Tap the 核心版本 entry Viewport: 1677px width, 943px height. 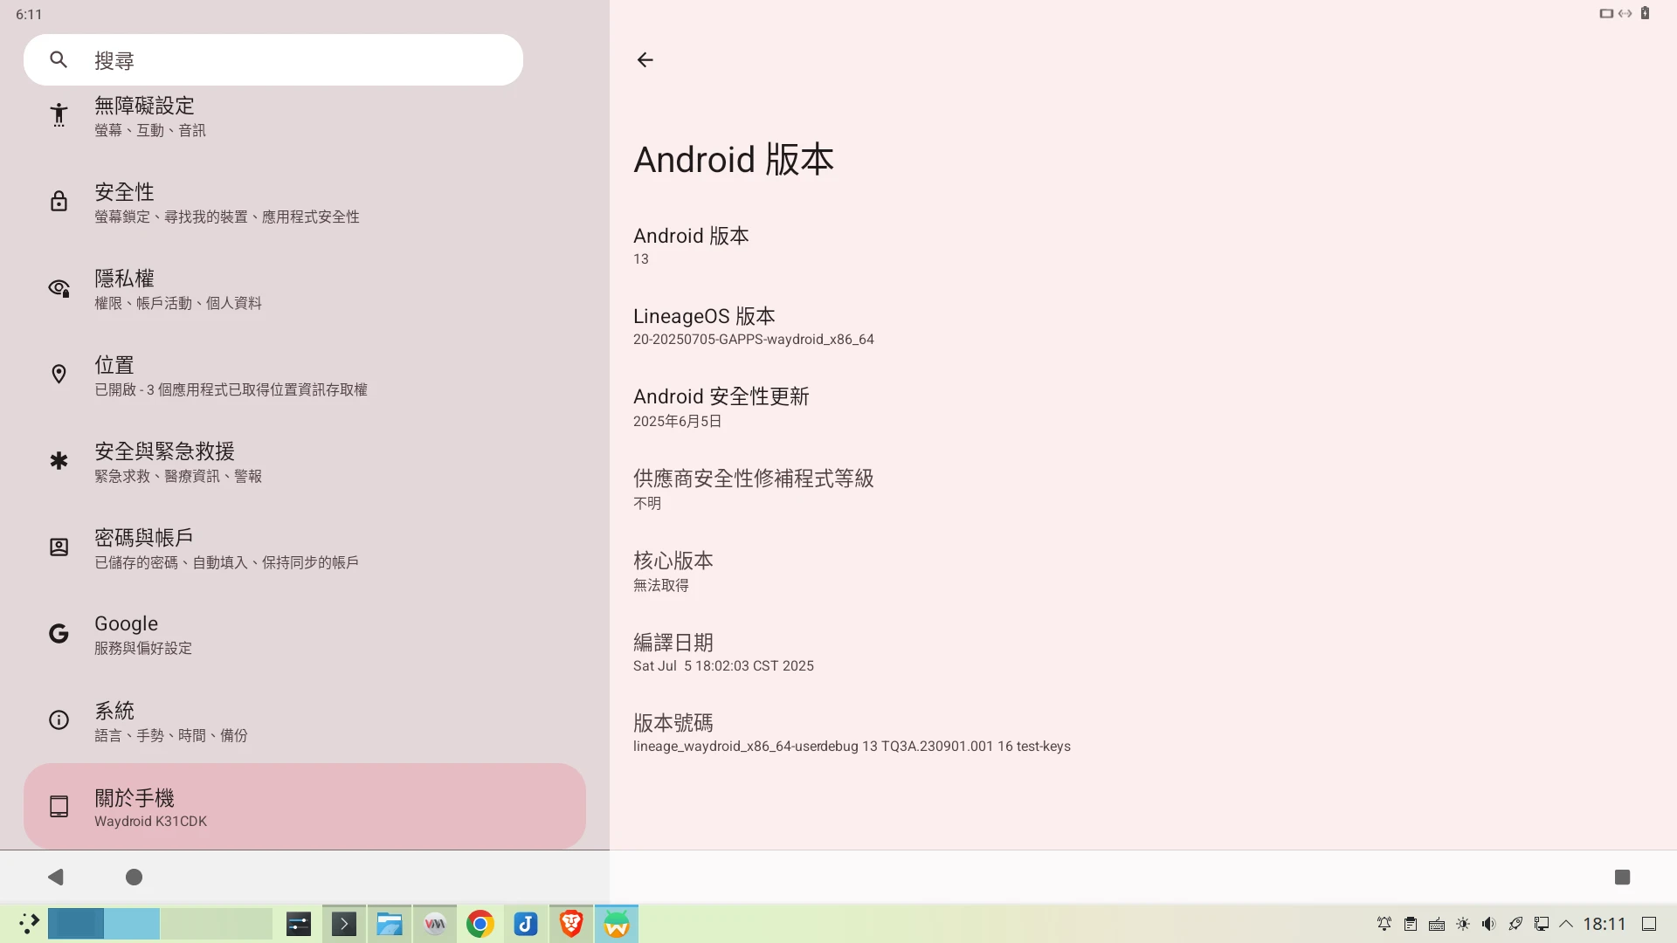coord(1143,571)
